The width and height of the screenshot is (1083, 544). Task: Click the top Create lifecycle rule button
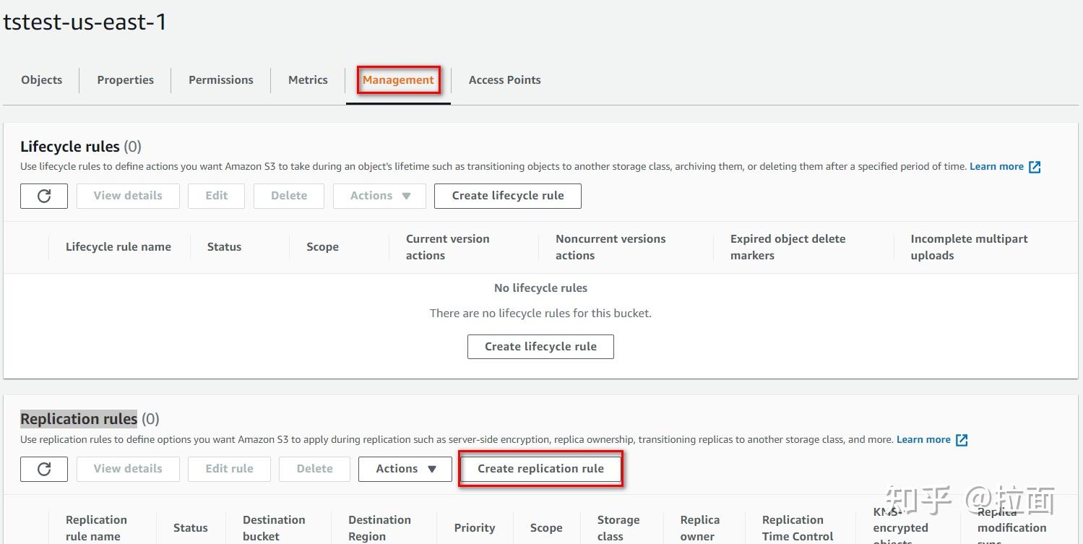(x=507, y=195)
